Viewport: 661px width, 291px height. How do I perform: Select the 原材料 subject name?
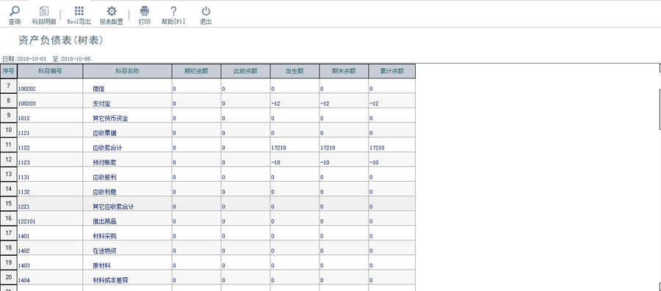(101, 265)
